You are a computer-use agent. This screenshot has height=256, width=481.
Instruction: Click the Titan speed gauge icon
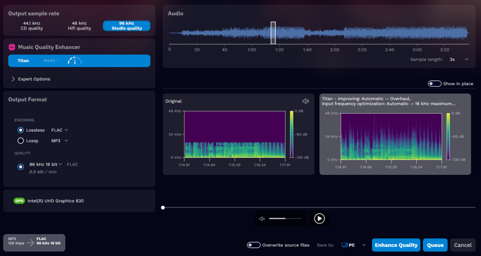coord(75,61)
